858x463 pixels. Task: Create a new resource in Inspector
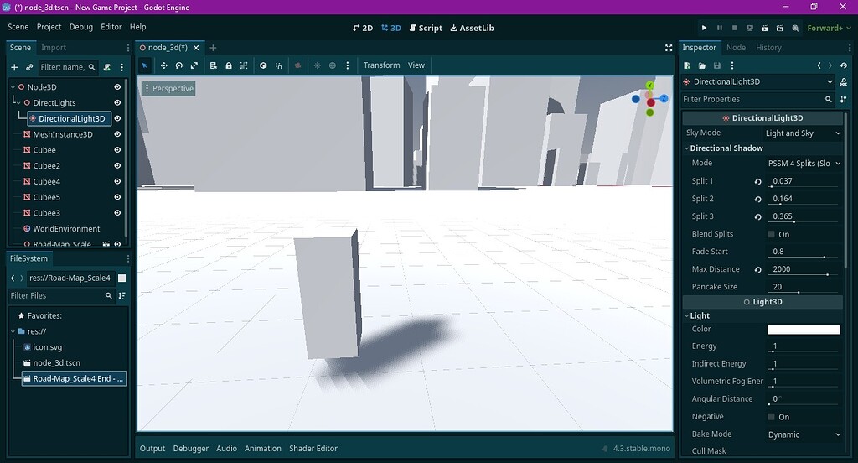click(x=687, y=65)
